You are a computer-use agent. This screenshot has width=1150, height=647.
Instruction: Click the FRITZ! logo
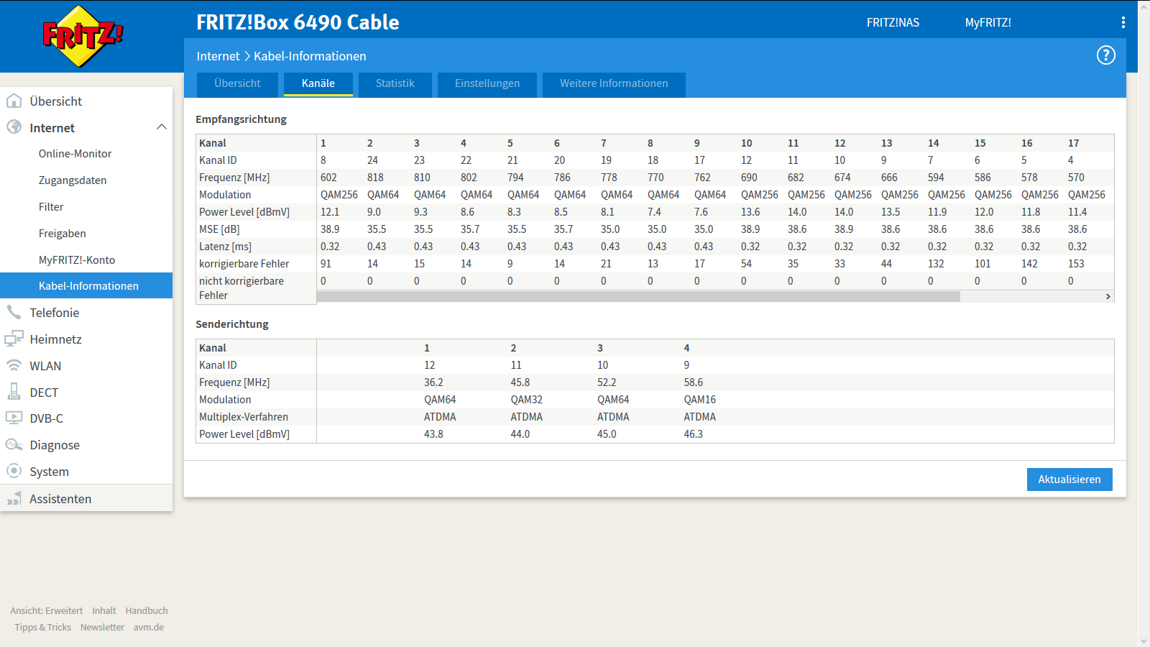83,36
